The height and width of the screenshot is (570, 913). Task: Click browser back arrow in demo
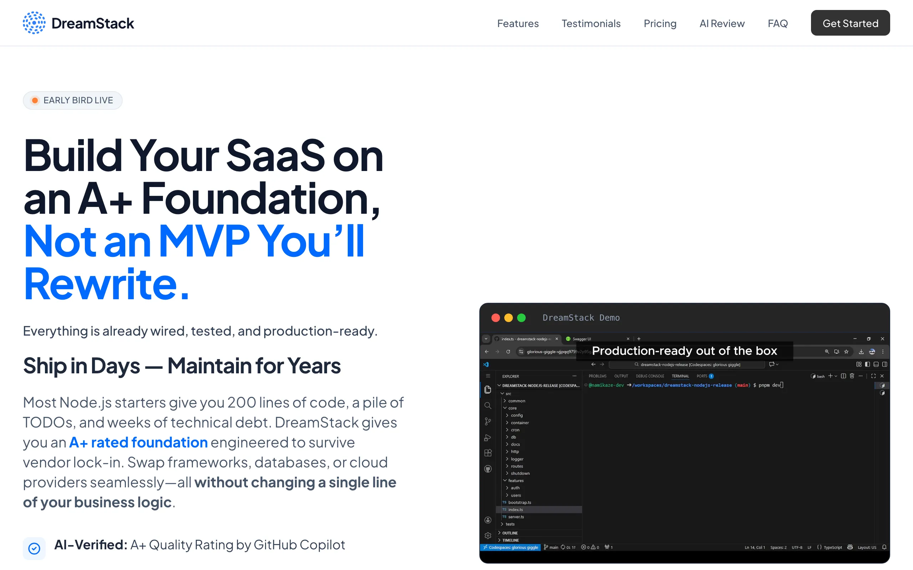(x=487, y=351)
